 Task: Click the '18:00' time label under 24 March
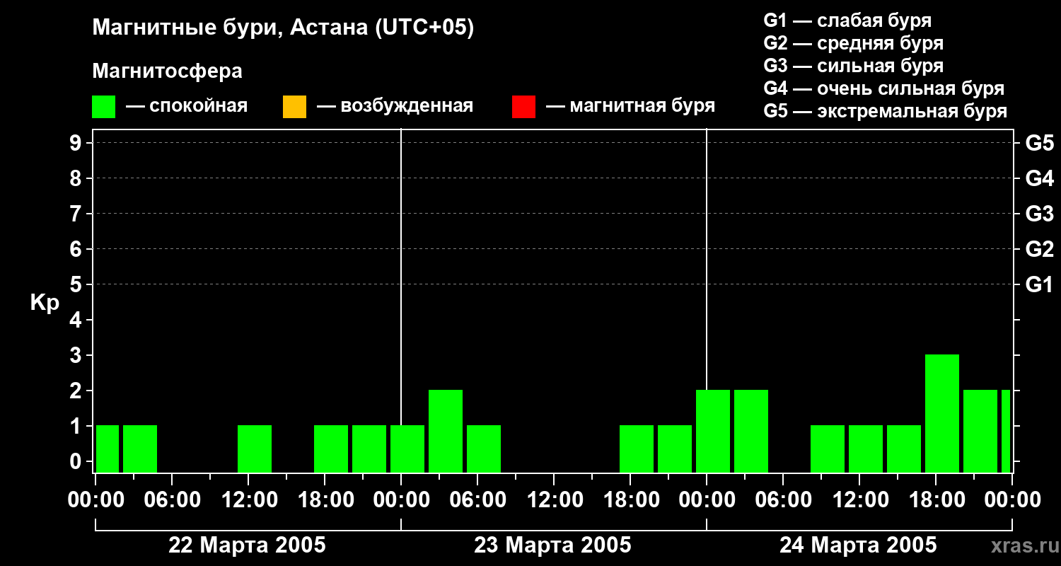(936, 500)
